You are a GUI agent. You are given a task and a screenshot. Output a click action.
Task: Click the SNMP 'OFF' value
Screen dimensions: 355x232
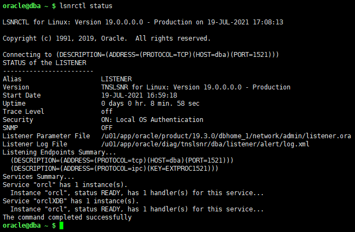point(107,128)
